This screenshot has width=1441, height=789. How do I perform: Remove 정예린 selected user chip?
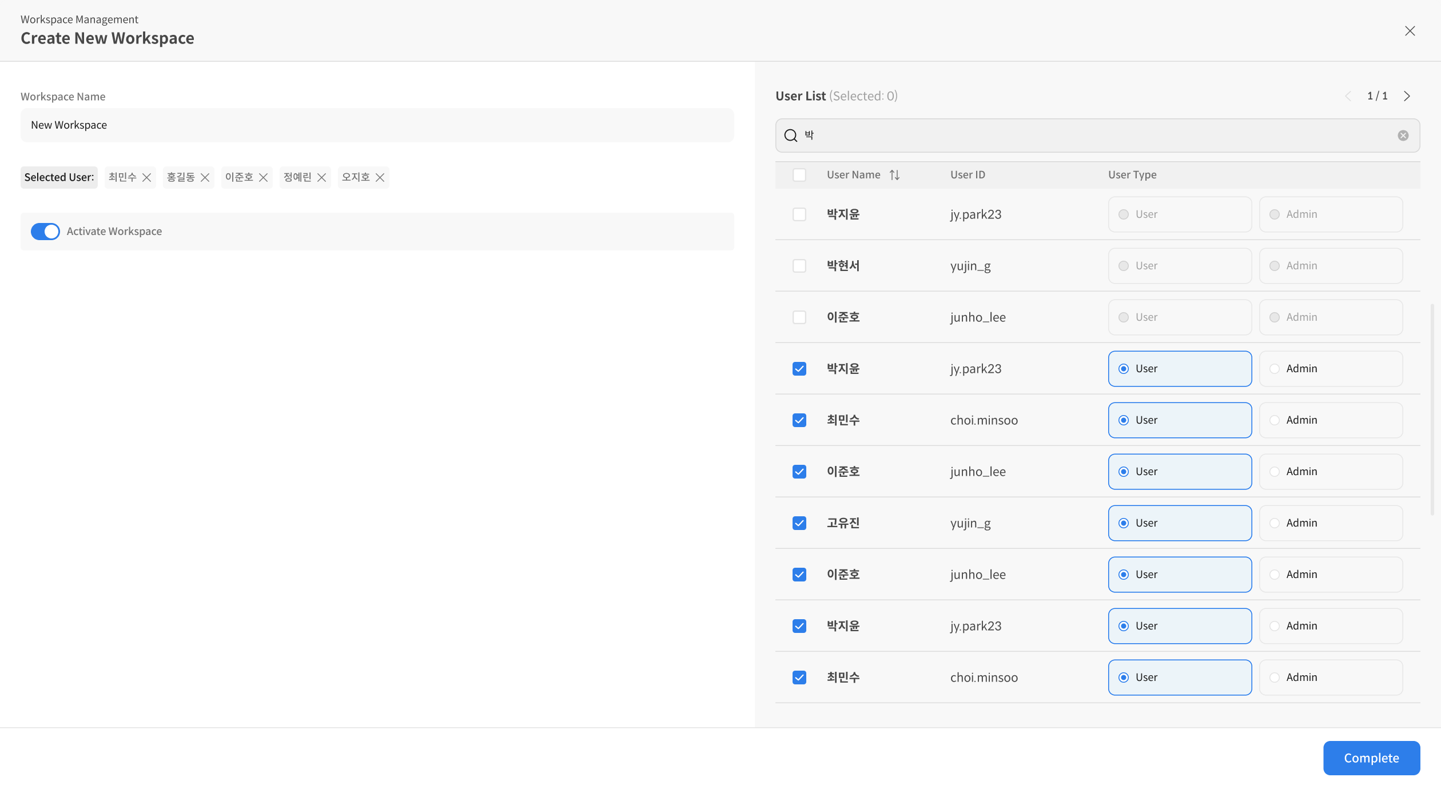[x=322, y=177]
